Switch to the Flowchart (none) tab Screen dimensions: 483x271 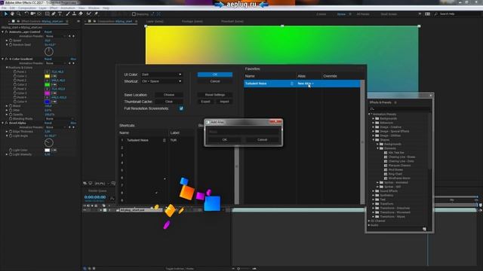click(x=232, y=22)
